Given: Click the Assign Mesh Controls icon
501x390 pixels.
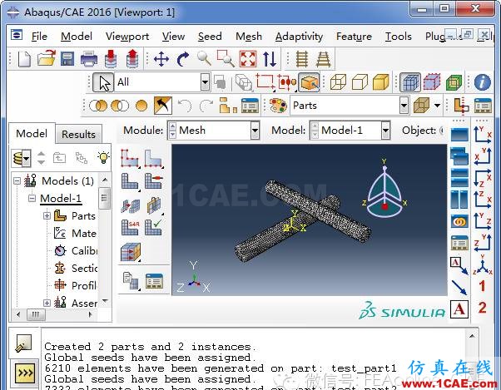Looking at the screenshot, I should [x=153, y=181].
